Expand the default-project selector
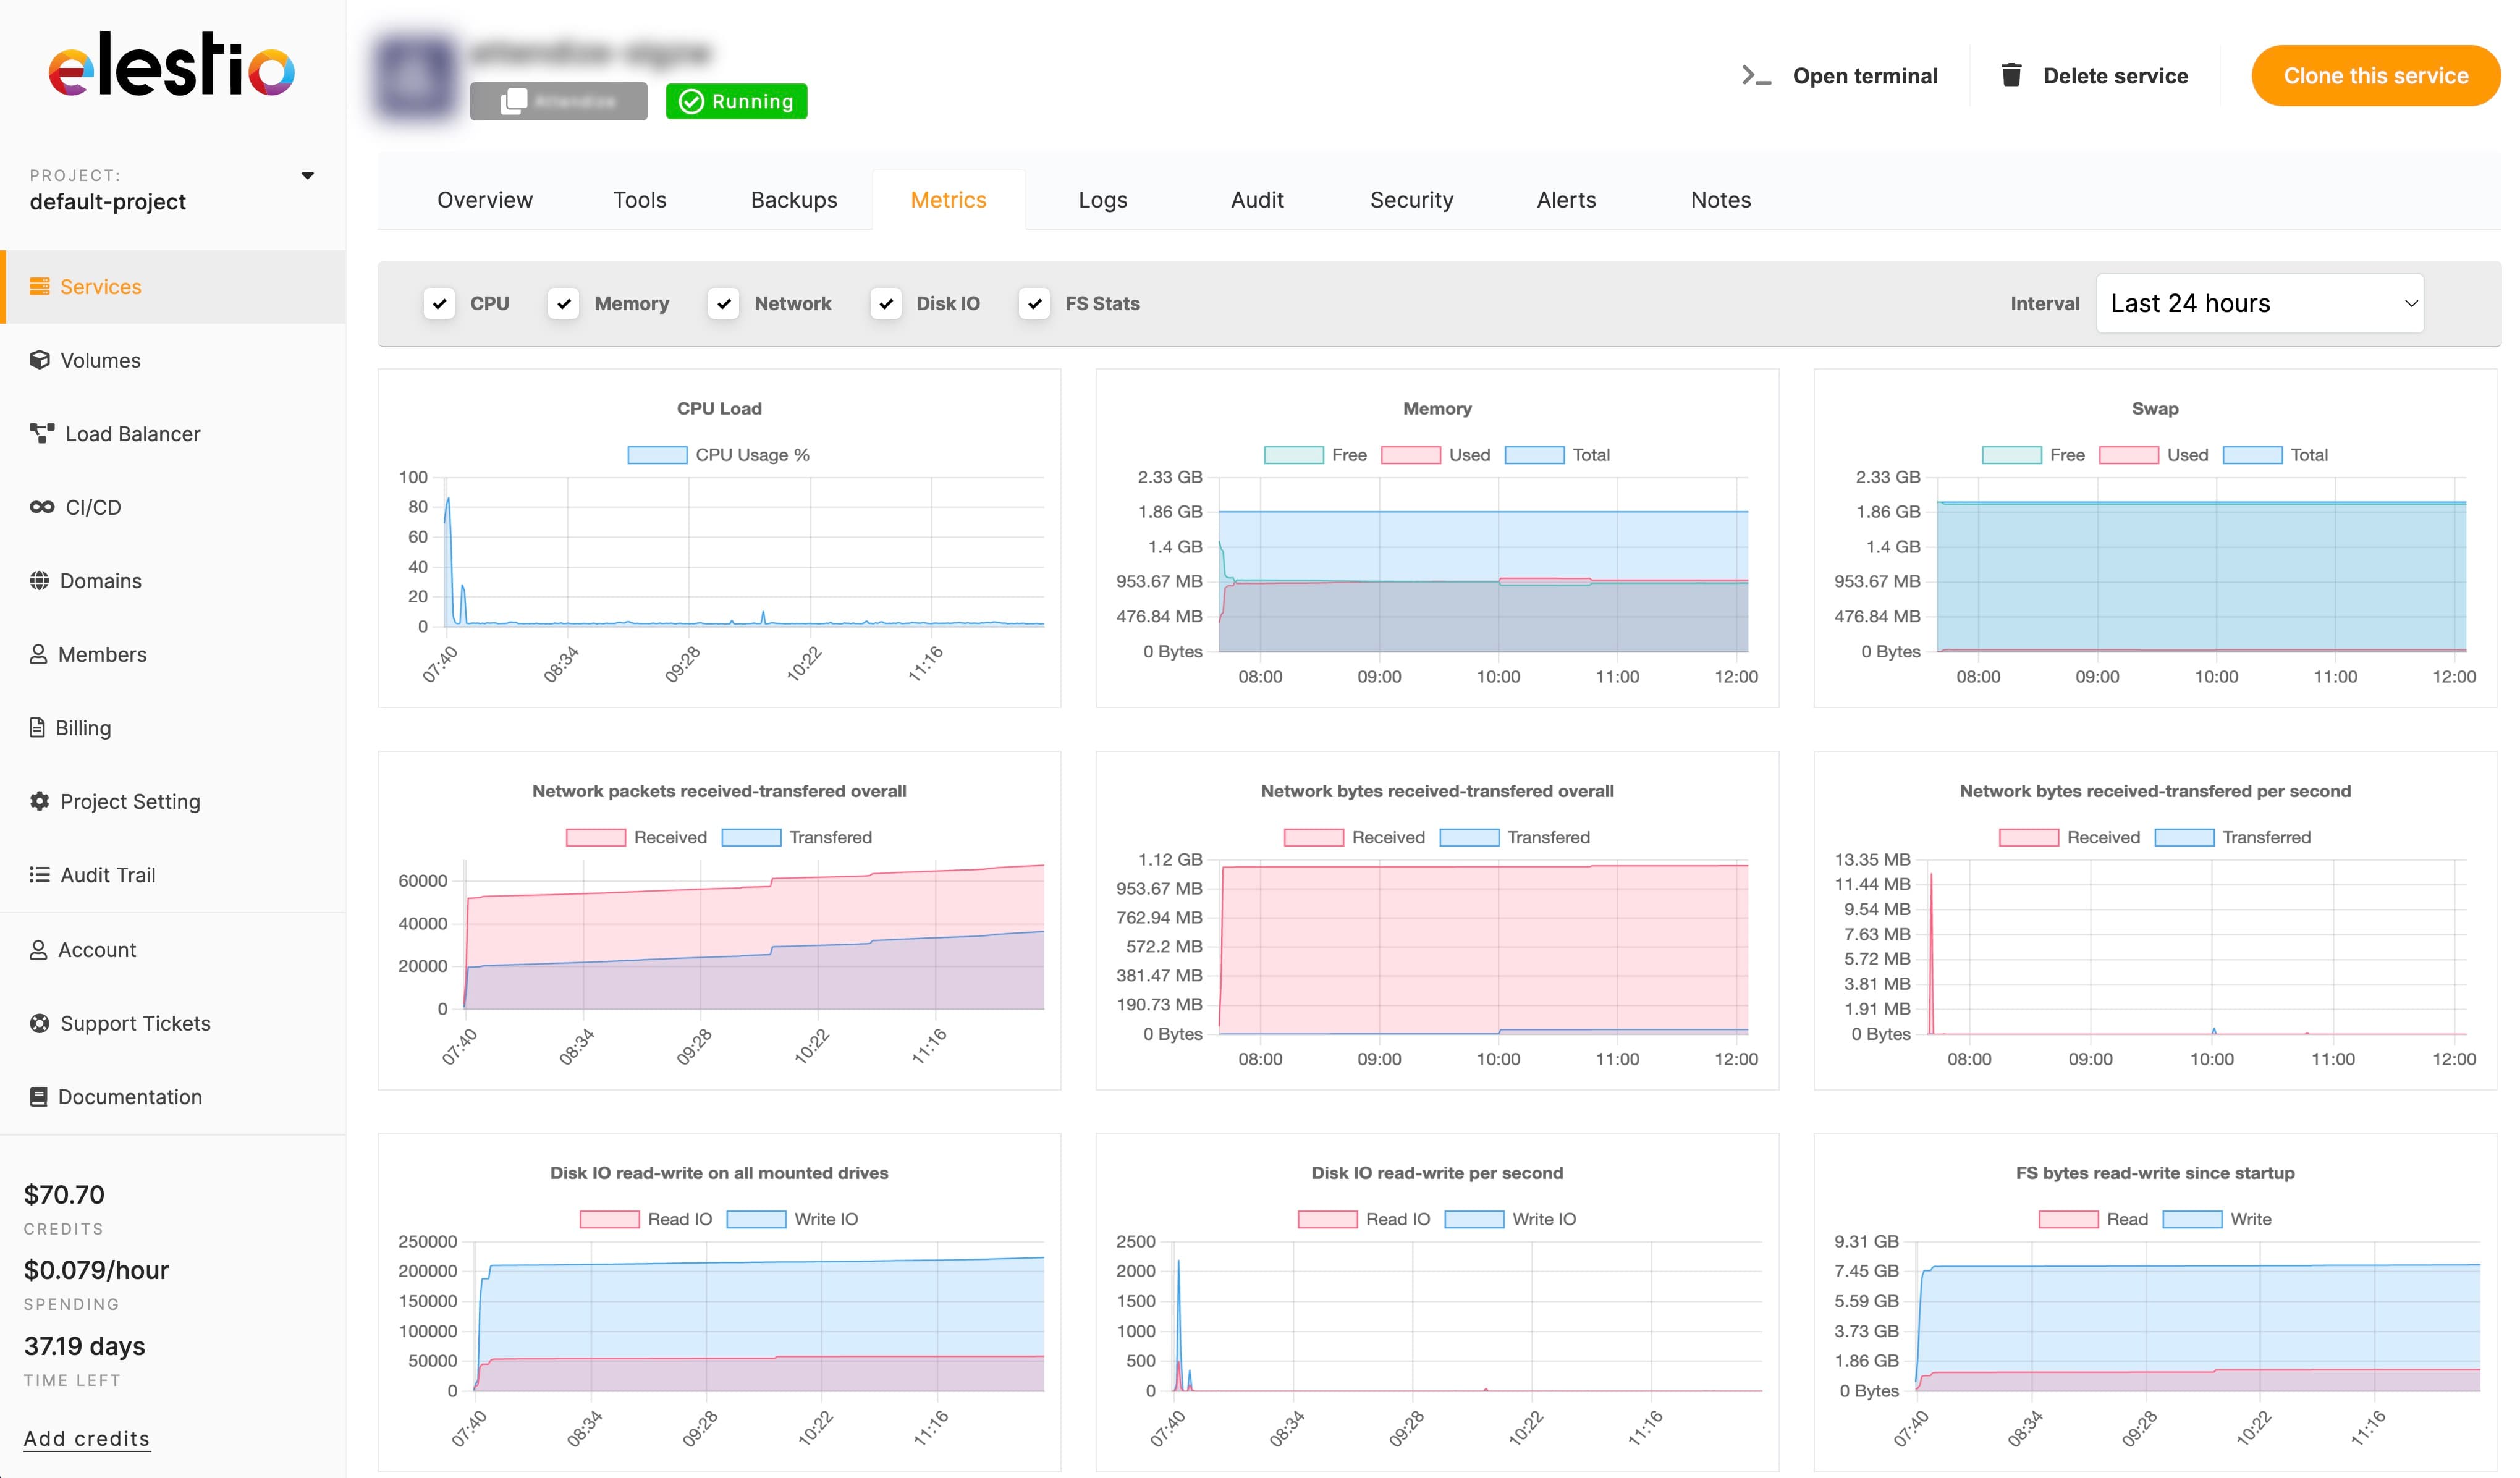The width and height of the screenshot is (2520, 1478). pyautogui.click(x=108, y=201)
